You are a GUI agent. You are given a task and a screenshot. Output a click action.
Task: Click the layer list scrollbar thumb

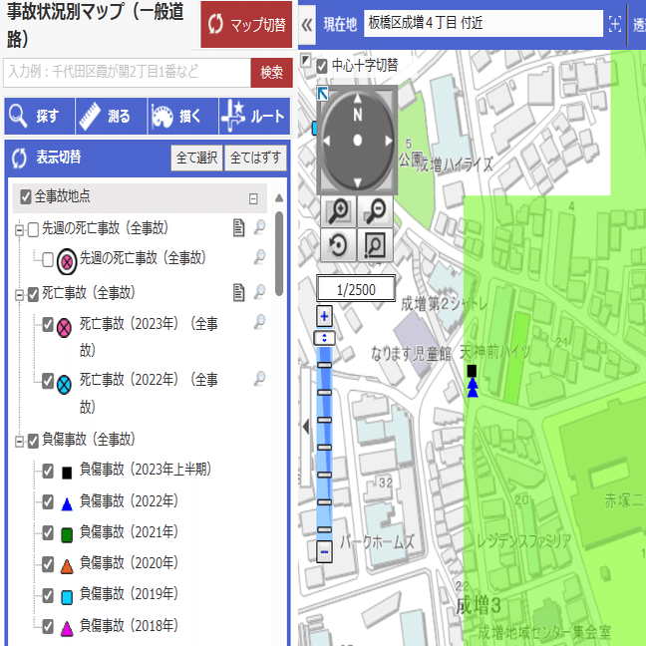point(279,253)
